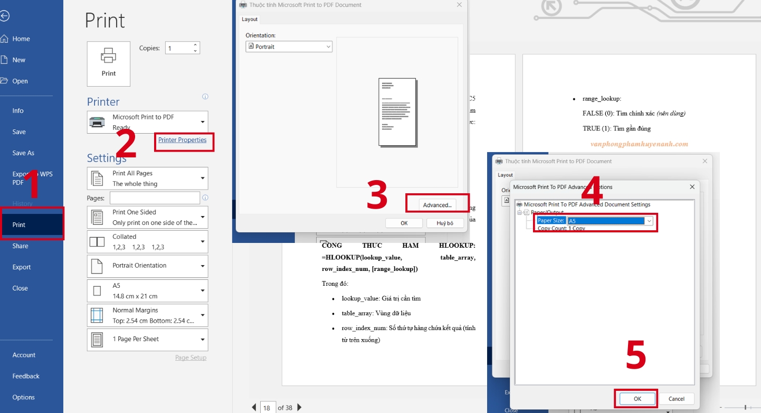Go back using the Backstage back arrow
This screenshot has width=761, height=413.
[4, 16]
